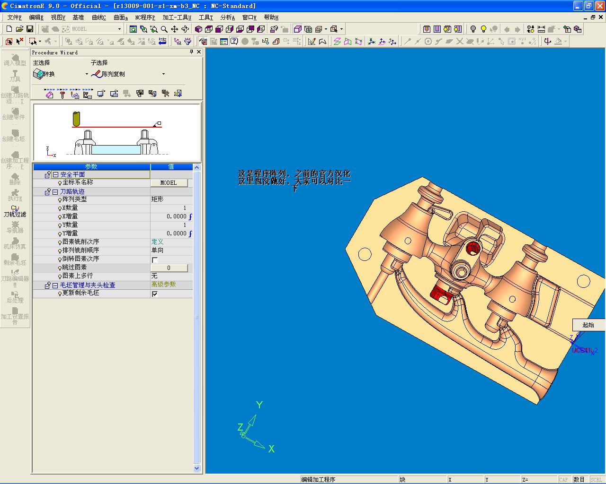The image size is (606, 484).
Task: Open the 阵列类型 矩形 value dropdown
Action: pyautogui.click(x=171, y=199)
